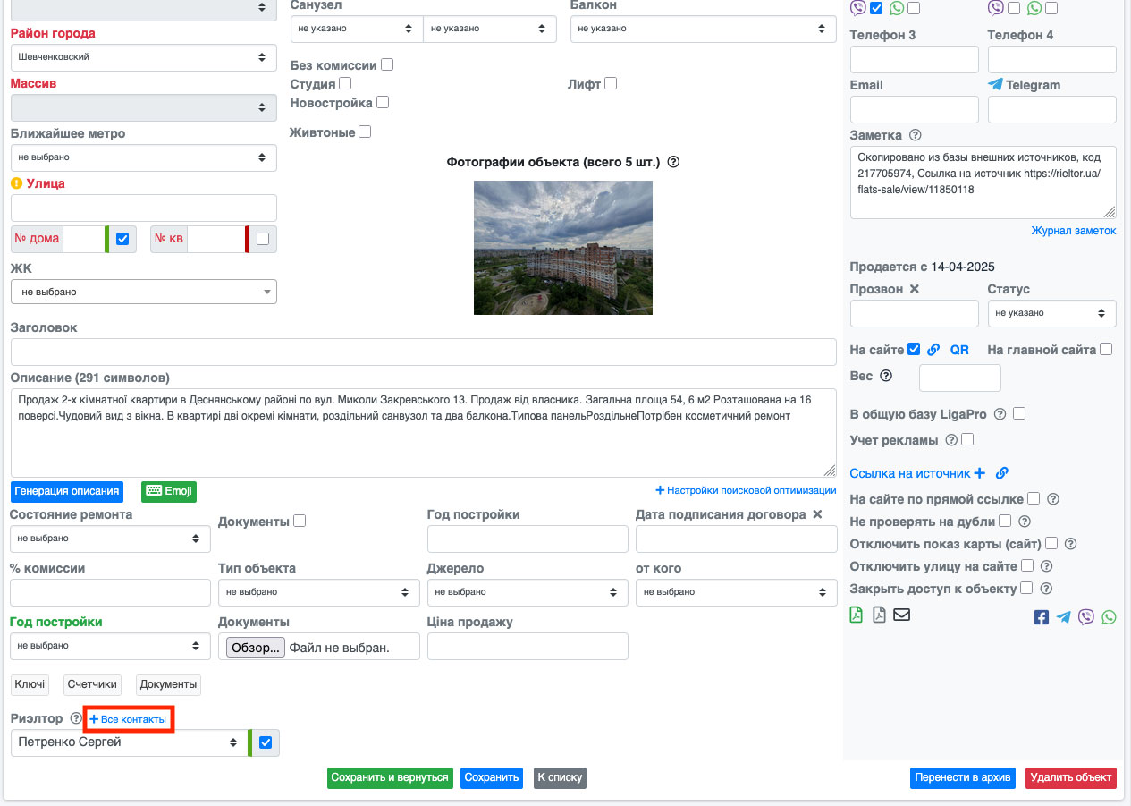Click the envelope email icon

coord(901,615)
